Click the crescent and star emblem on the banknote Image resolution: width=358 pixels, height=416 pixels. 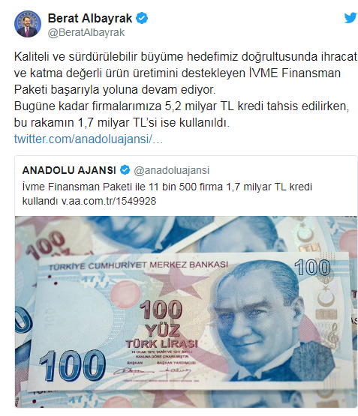coord(325,295)
